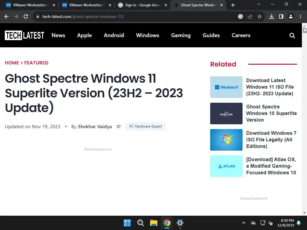This screenshot has height=230, width=307.
Task: Click Chrome icon in taskbar
Action: [x=167, y=223]
